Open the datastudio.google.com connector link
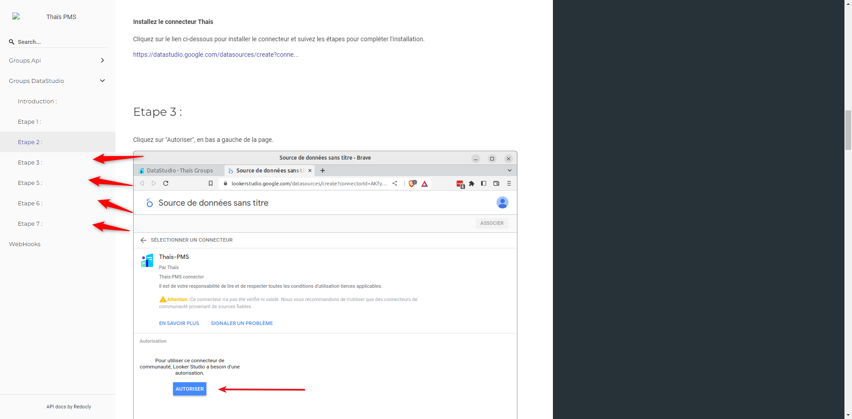852x419 pixels. point(216,55)
